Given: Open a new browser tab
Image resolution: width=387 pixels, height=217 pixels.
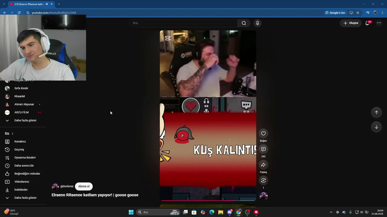Looking at the screenshot, I should [x=59, y=4].
